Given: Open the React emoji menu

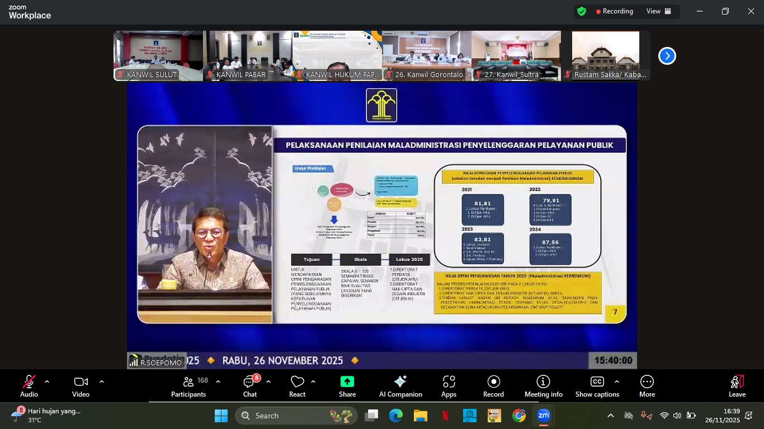Looking at the screenshot, I should [x=297, y=385].
